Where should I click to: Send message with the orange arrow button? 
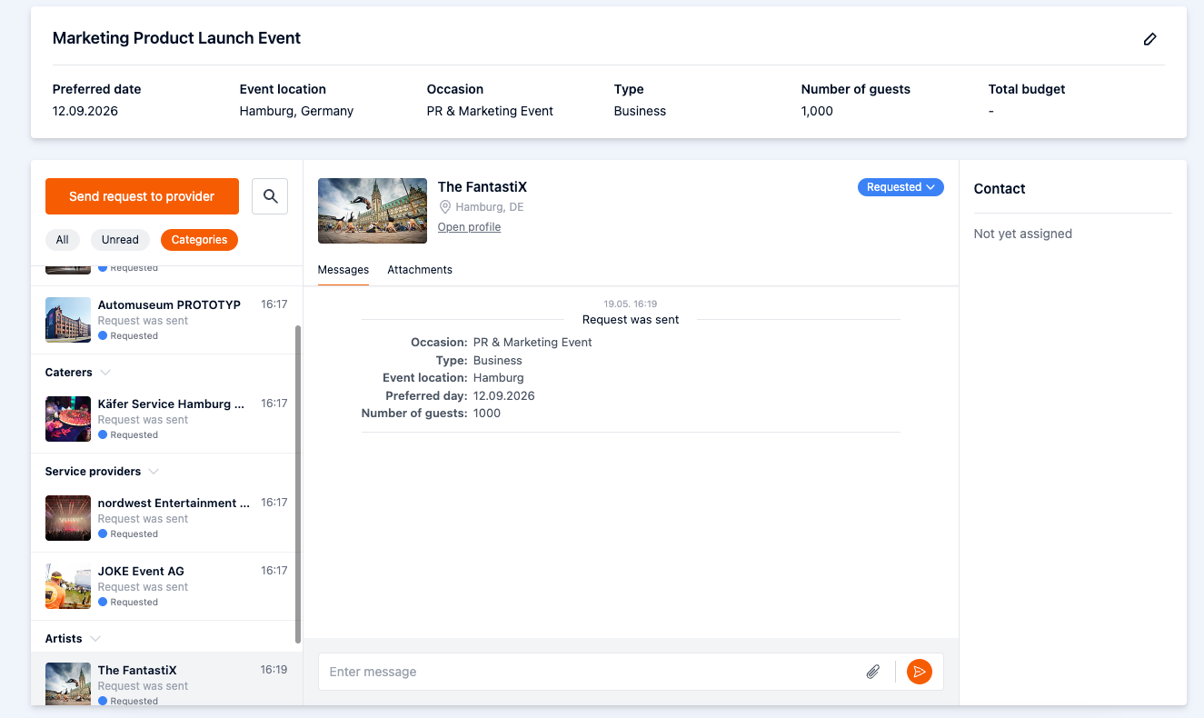pos(920,672)
